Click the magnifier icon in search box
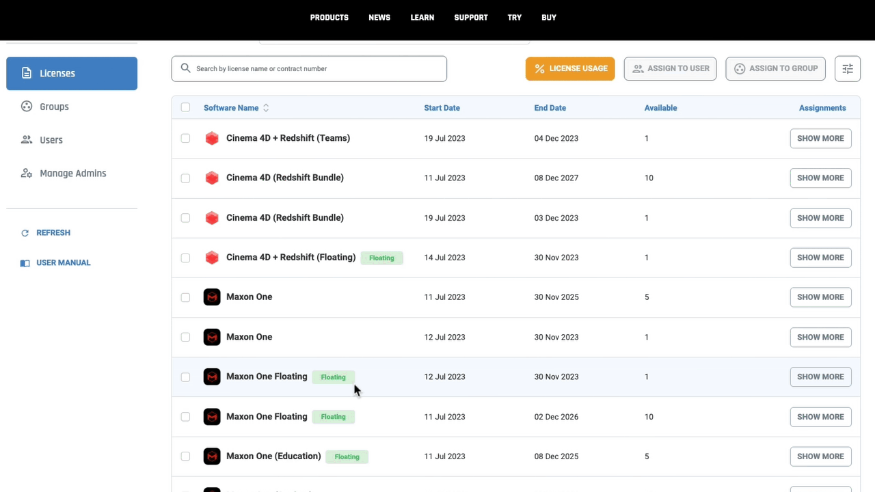 coord(185,68)
